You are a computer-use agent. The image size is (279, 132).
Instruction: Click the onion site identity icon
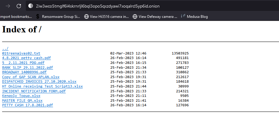pos(31,6)
